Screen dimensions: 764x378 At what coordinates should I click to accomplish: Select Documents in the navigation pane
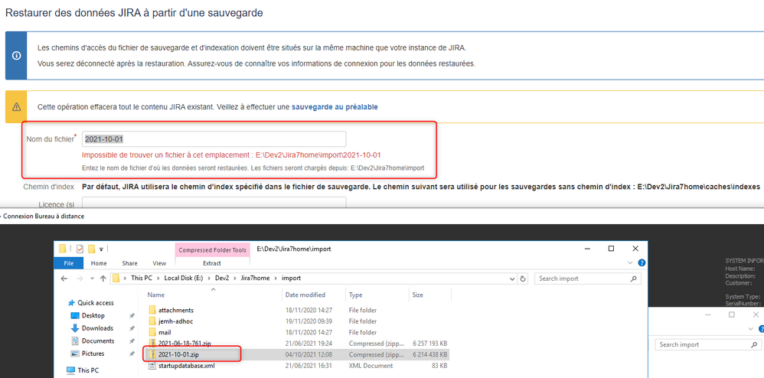[x=98, y=341]
